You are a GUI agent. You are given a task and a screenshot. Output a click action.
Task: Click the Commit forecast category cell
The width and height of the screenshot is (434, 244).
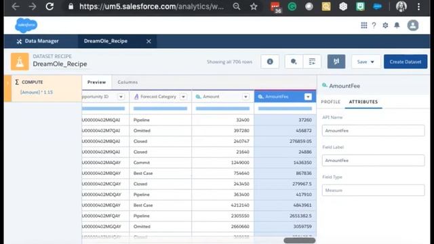tap(160, 163)
